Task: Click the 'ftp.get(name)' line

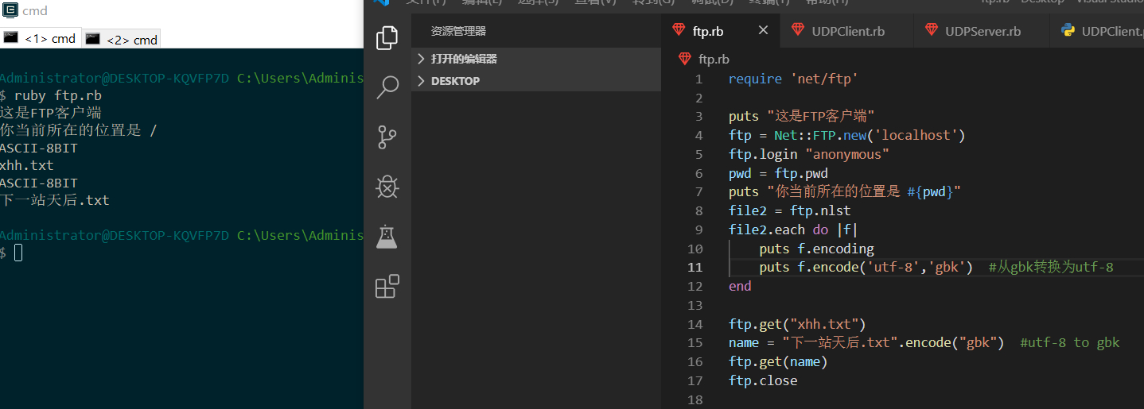Action: (x=778, y=361)
